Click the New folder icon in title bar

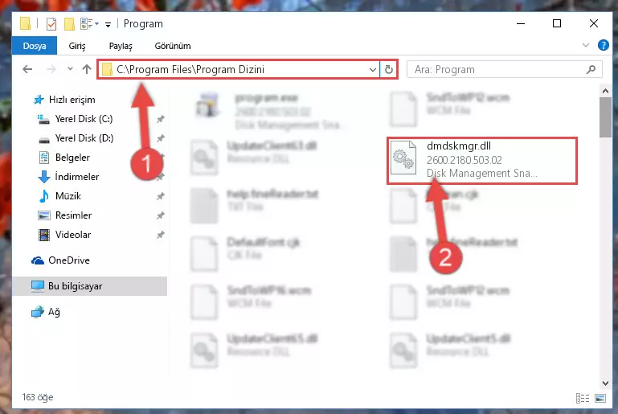click(69, 24)
